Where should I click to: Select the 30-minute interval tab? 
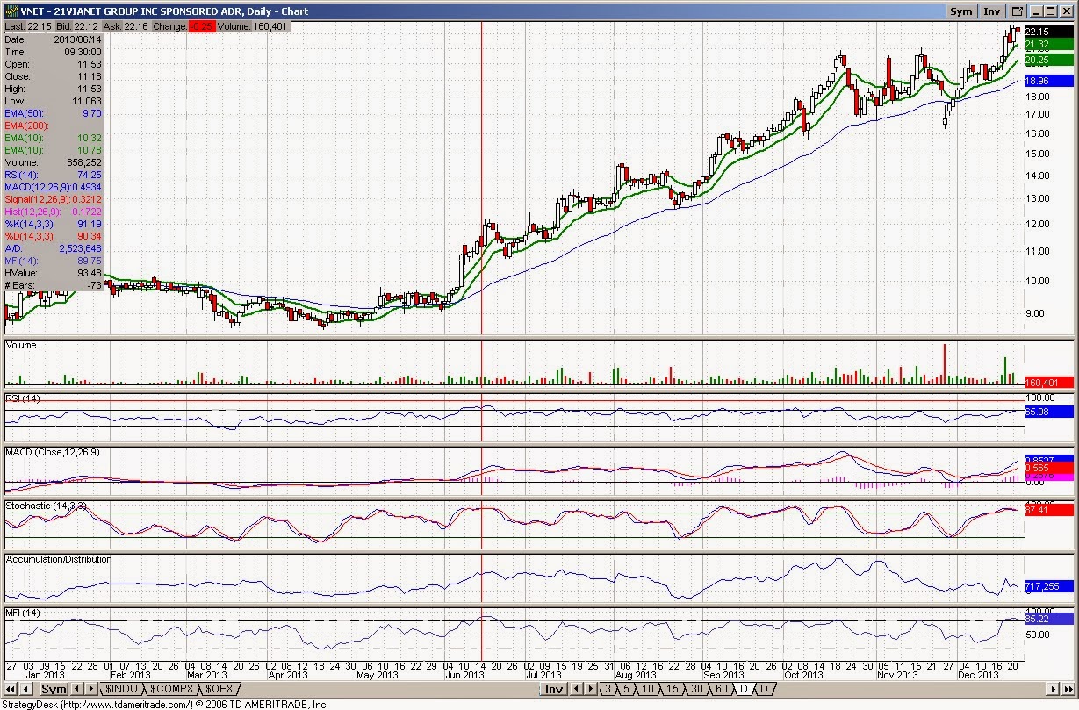[697, 689]
